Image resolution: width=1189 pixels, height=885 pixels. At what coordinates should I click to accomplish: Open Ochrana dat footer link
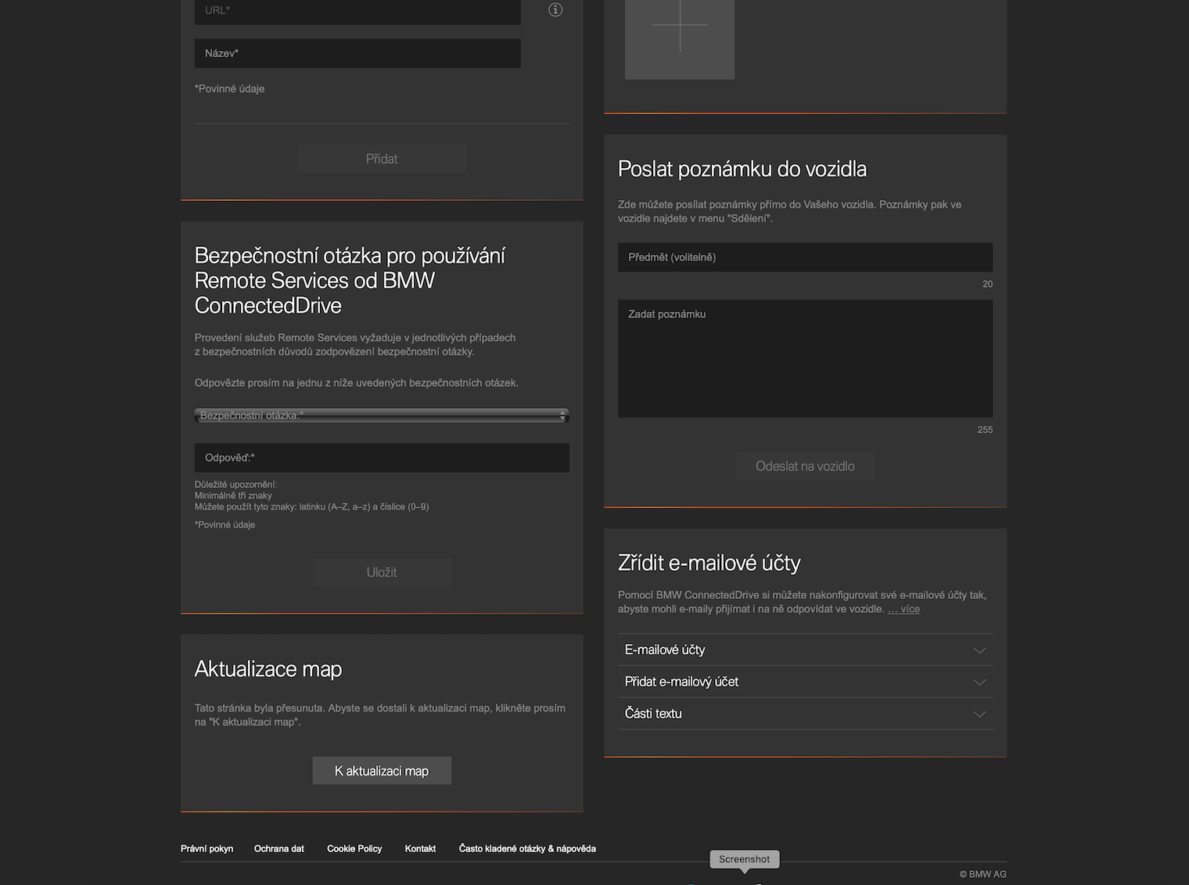pyautogui.click(x=279, y=848)
